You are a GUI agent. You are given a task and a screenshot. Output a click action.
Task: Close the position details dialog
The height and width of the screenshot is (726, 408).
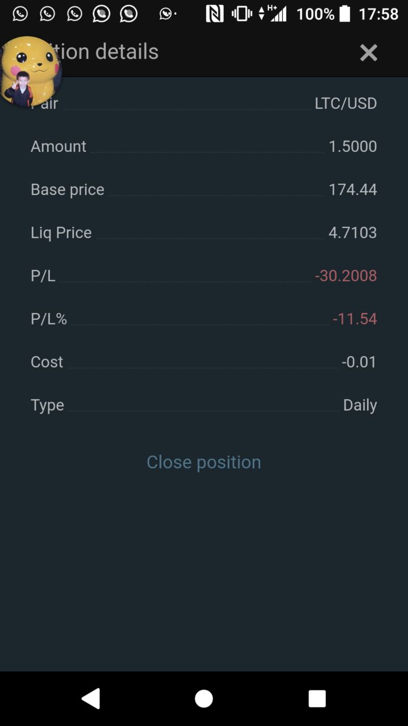coord(368,53)
